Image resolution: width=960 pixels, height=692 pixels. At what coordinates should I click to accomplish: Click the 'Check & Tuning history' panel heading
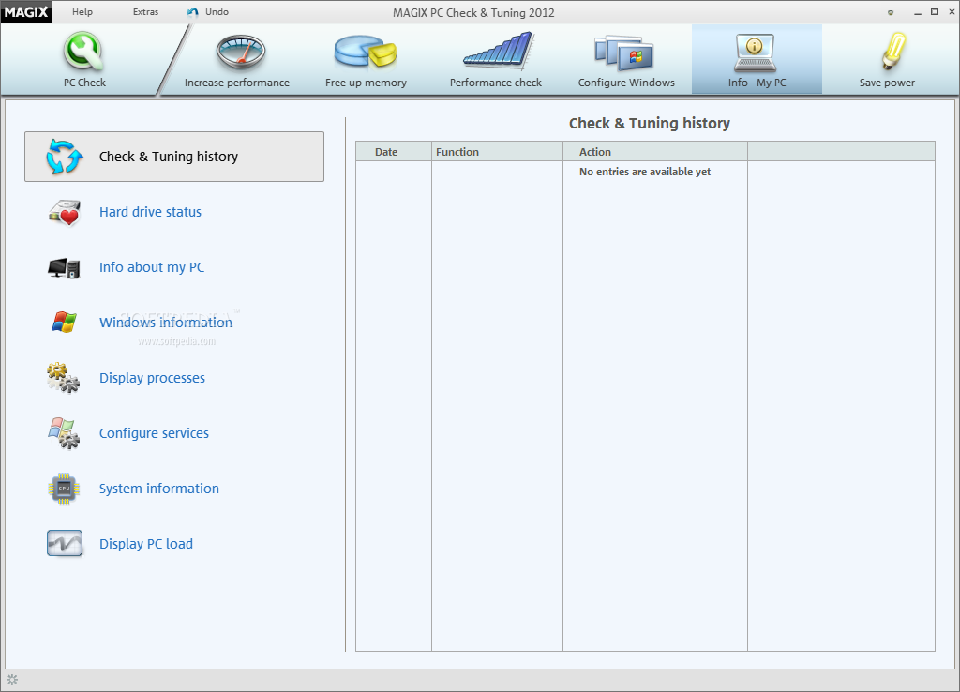650,123
